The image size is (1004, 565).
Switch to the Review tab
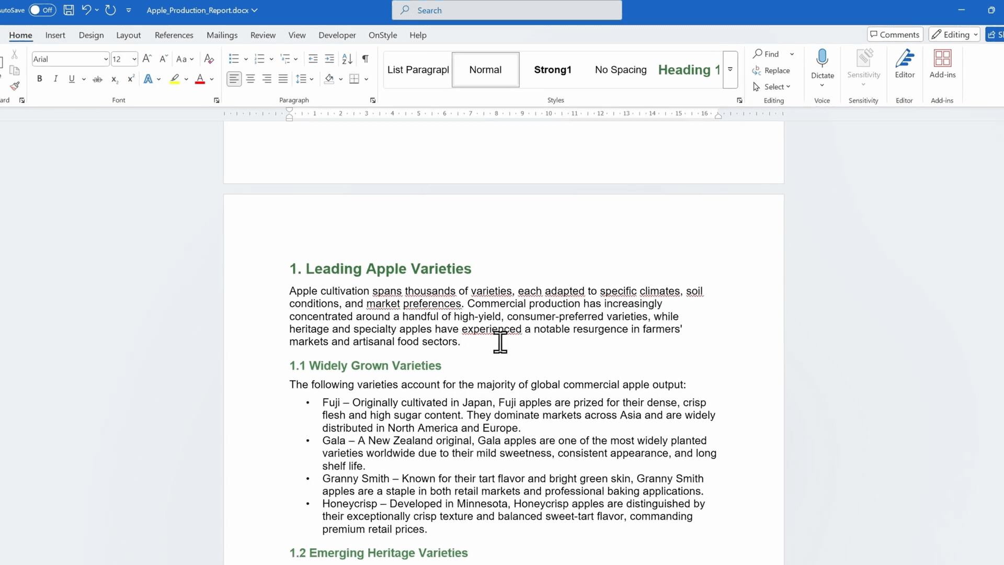coord(263,35)
